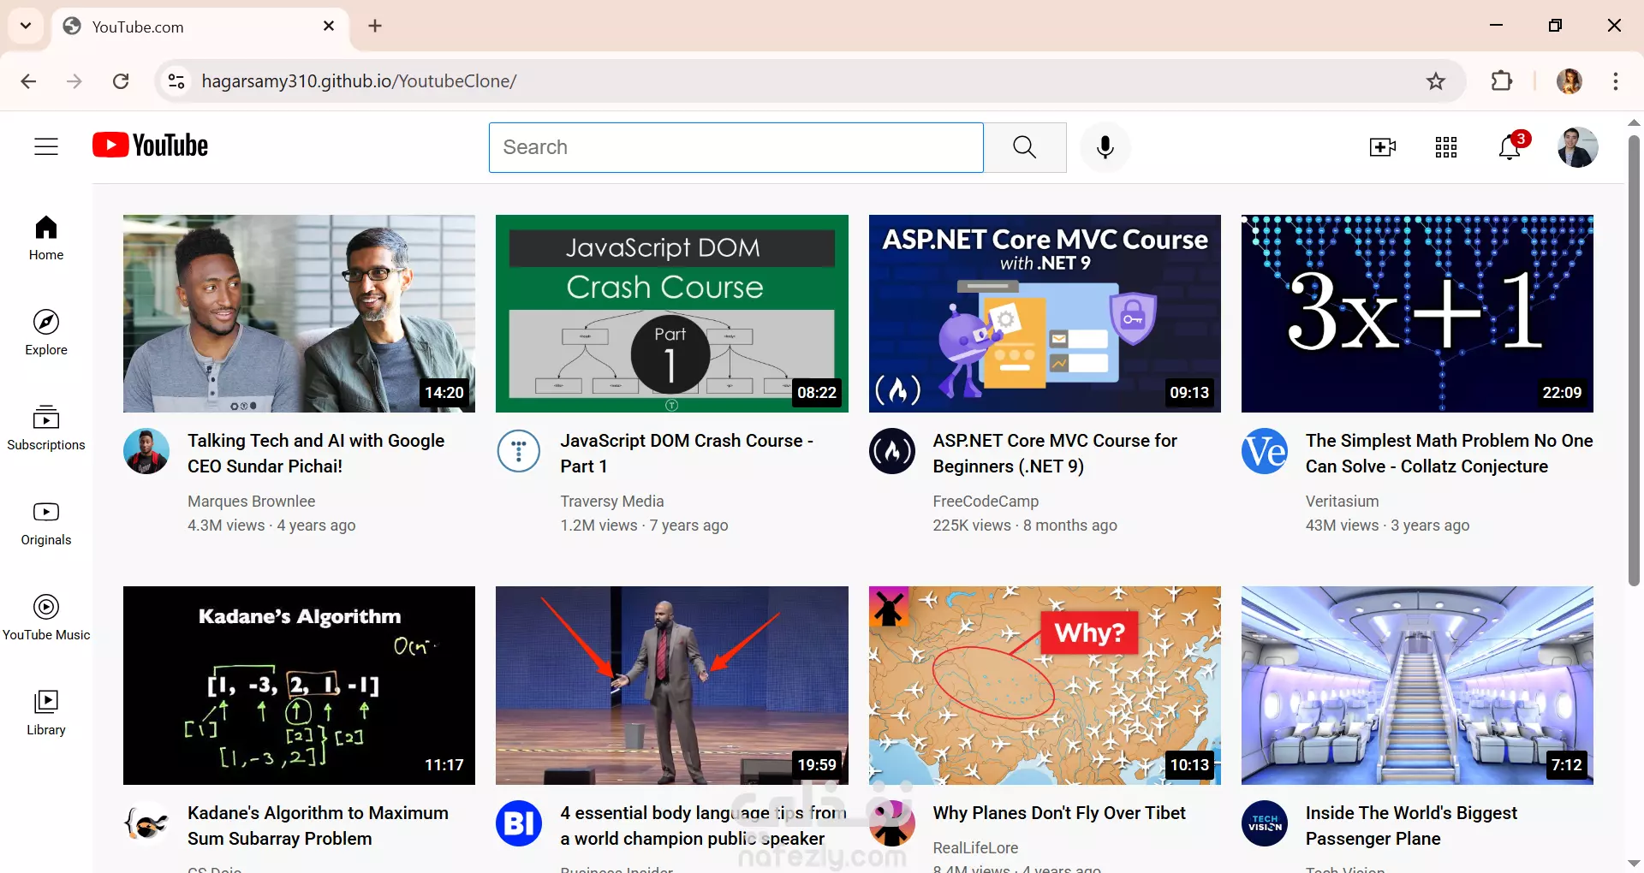This screenshot has width=1644, height=873.
Task: Go to Home in sidebar
Action: 46,238
